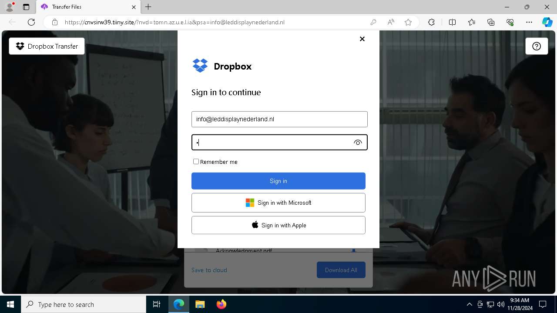
Task: Open the Windows Start menu
Action: click(10, 304)
